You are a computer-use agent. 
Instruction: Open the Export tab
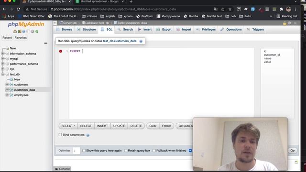click(x=164, y=30)
